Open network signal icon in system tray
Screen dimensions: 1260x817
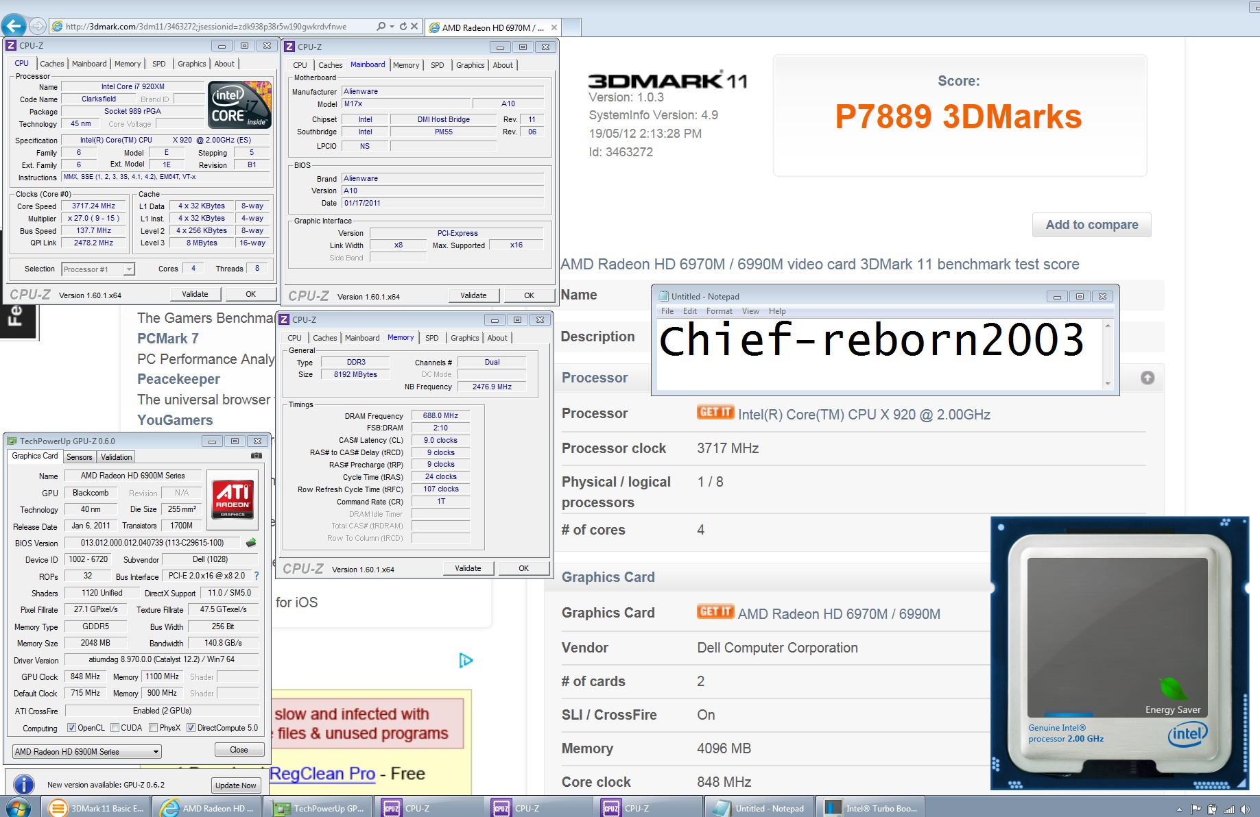[x=1229, y=809]
